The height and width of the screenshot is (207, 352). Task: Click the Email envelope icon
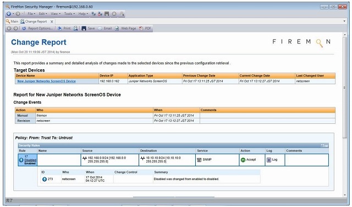[100, 28]
